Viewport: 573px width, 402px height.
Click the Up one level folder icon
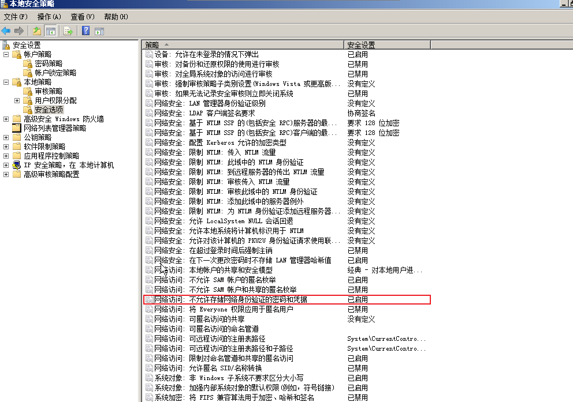click(36, 31)
